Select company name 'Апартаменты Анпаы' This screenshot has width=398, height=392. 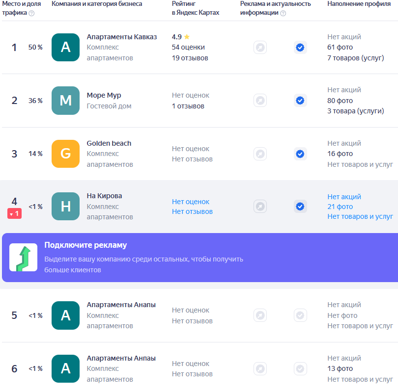(x=121, y=358)
